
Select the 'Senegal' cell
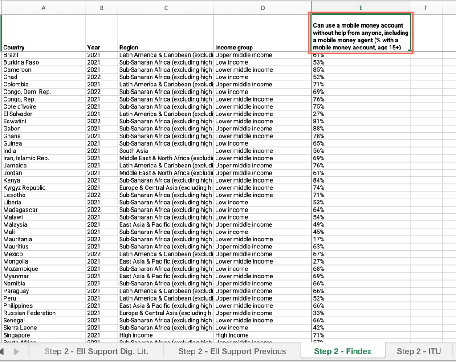click(x=43, y=321)
